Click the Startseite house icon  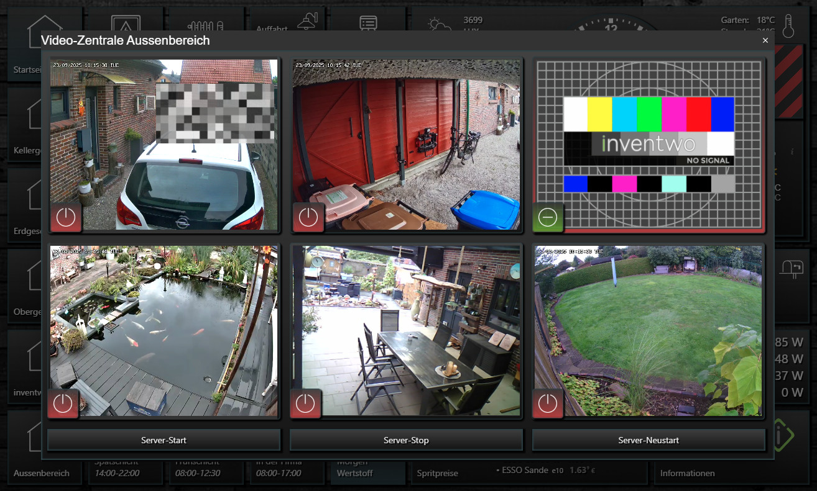tap(44, 25)
